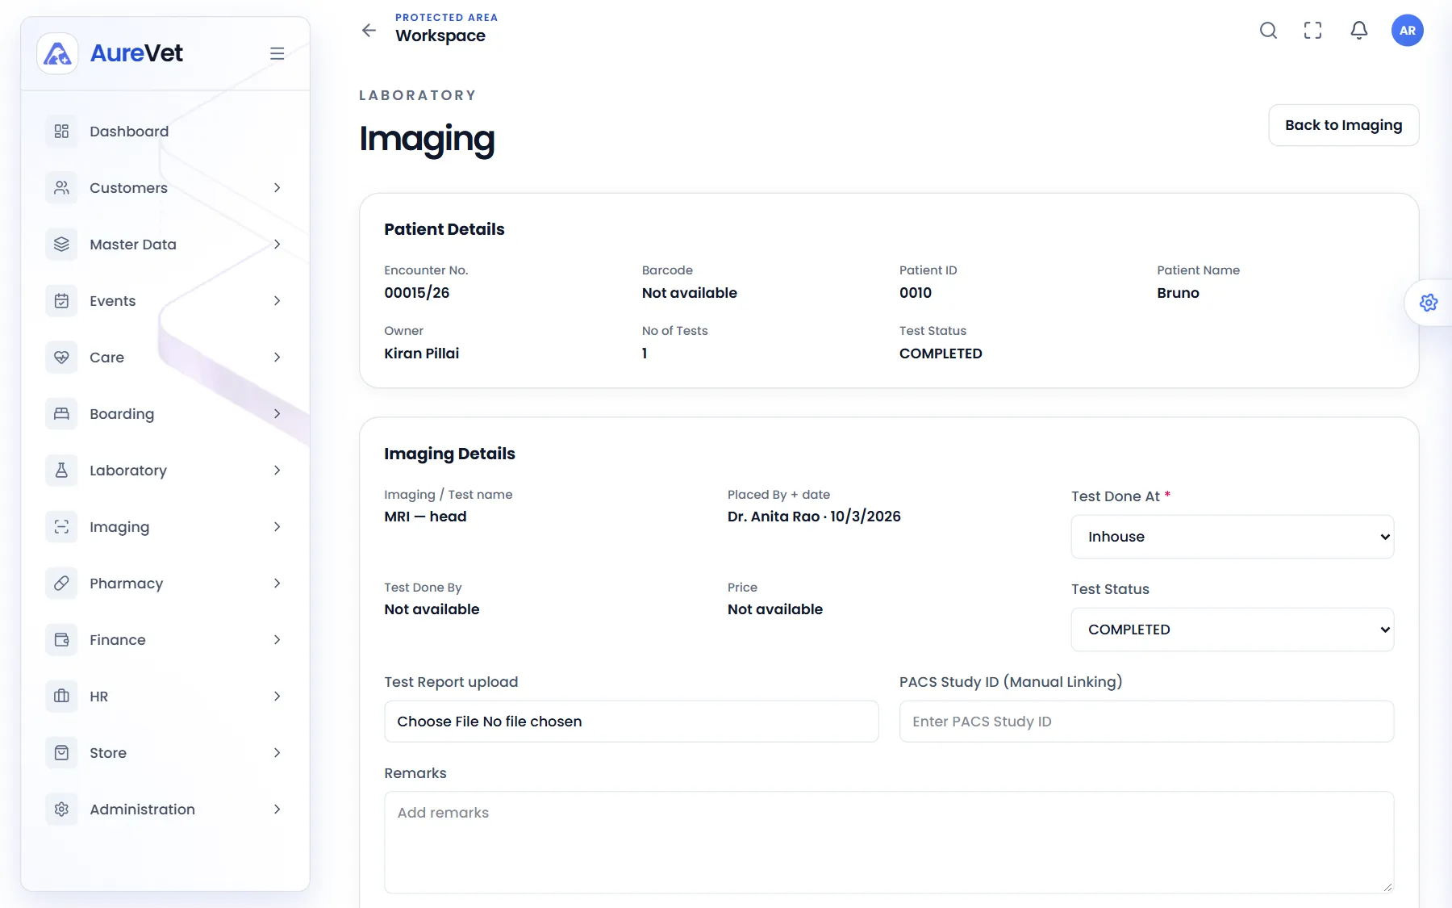
Task: Select the Boarding menu item
Action: click(165, 414)
